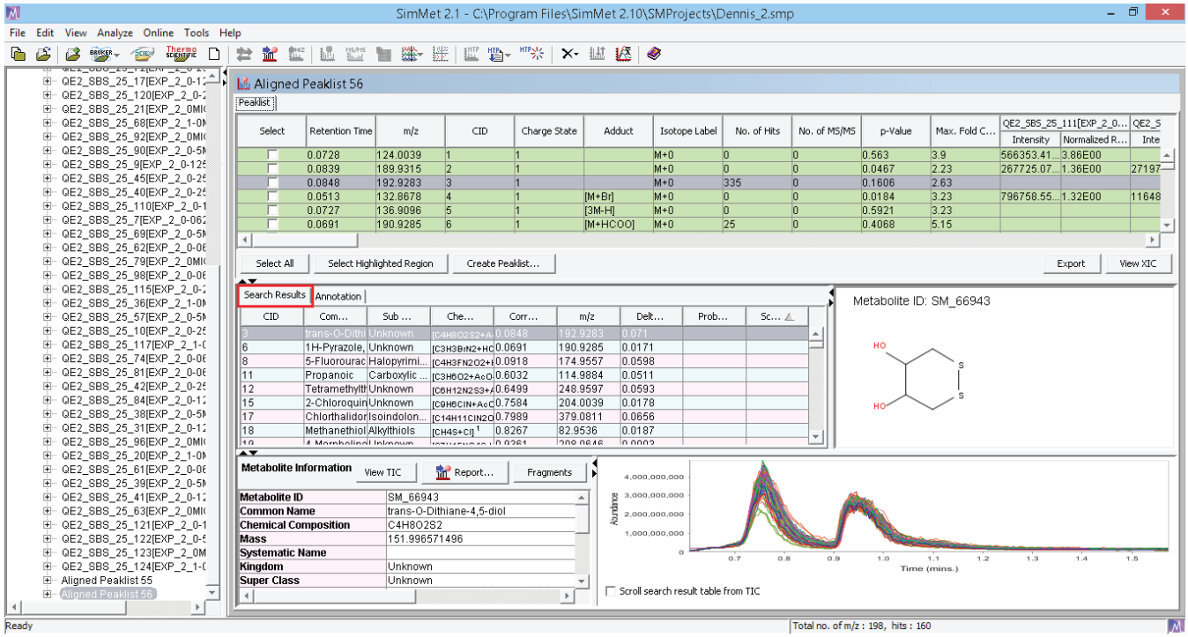Click the SimMet app icon in title bar
This screenshot has width=1188, height=637.
(x=12, y=12)
